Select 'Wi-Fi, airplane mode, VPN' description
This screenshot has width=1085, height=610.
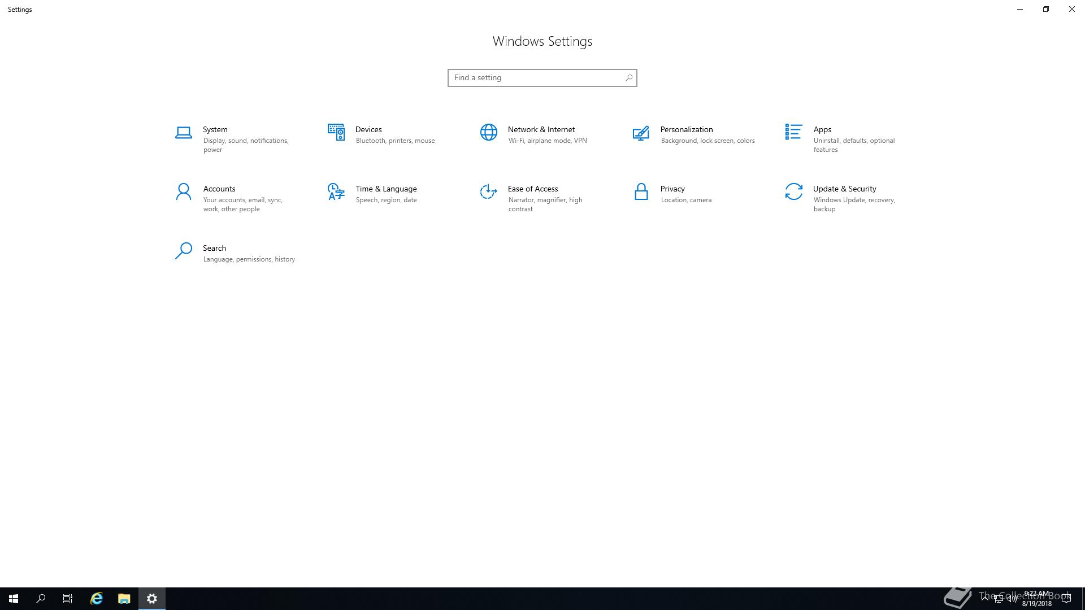point(548,141)
